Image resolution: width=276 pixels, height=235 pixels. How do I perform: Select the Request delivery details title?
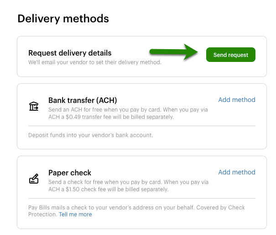click(70, 53)
